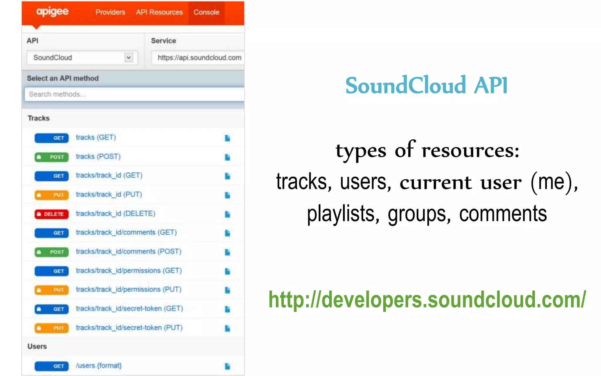The width and height of the screenshot is (601, 376).
Task: Click document icon for tracks/track_id/secret-token (GET)
Action: tap(227, 309)
